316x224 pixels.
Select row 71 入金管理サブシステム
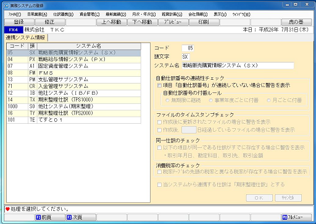tap(74, 86)
